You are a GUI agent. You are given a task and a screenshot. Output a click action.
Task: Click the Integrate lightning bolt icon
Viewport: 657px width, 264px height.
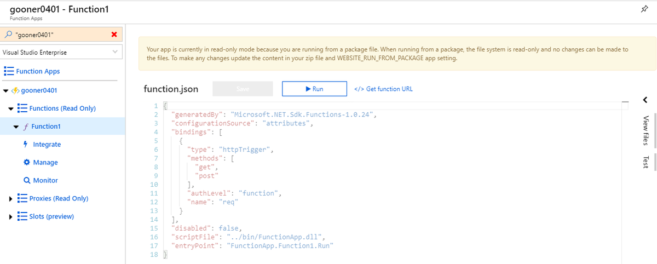[x=26, y=145]
